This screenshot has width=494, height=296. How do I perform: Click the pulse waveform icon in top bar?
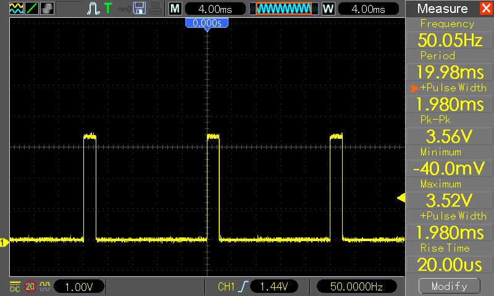[93, 9]
